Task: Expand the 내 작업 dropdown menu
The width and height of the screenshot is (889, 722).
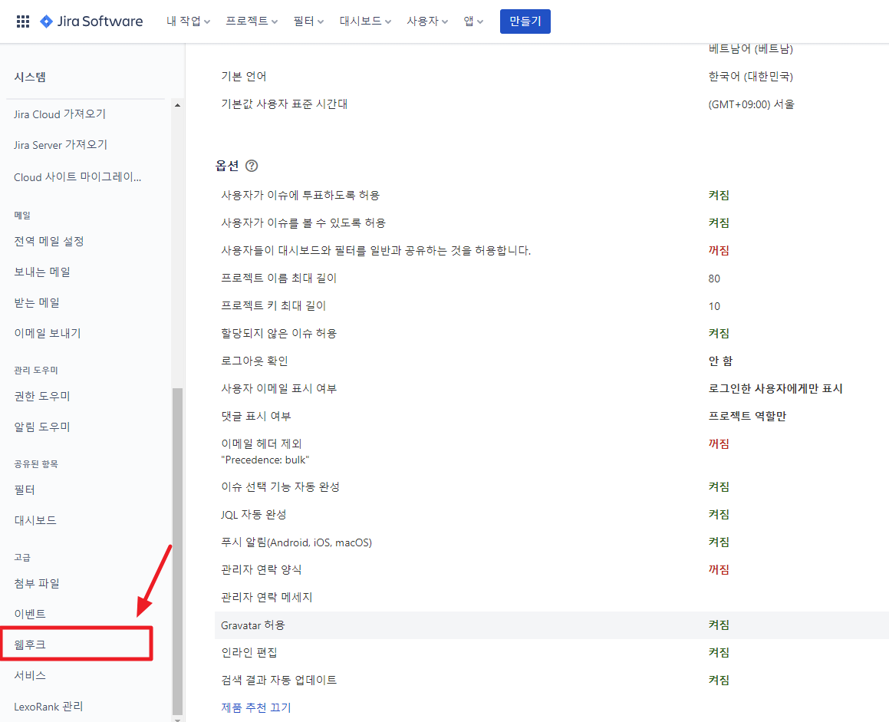Action: (188, 21)
